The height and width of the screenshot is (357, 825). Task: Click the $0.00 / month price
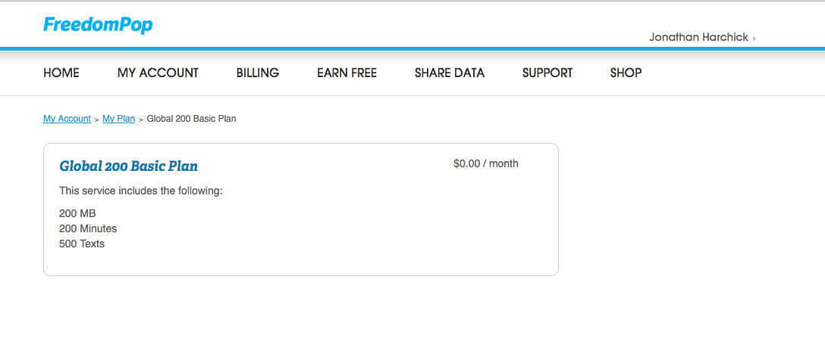click(x=485, y=164)
